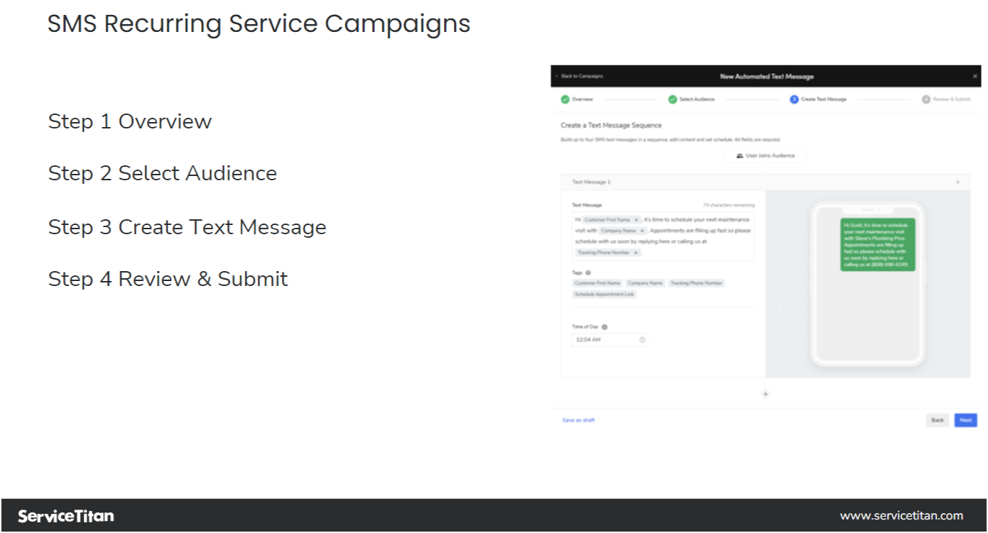Viewport: 988px width, 533px height.
Task: Show the Time of Day info icon
Action: pyautogui.click(x=604, y=327)
